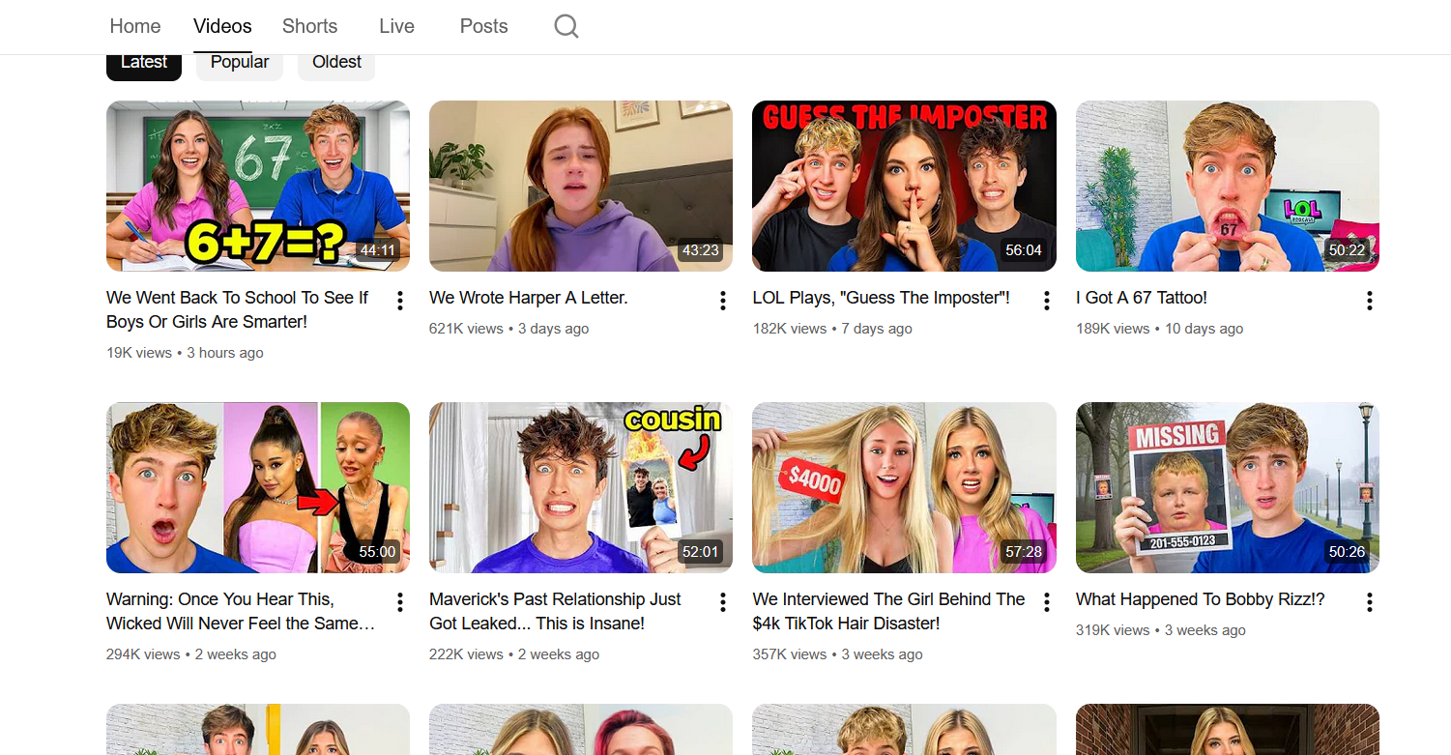1451x755 pixels.
Task: Open the Live tab
Action: tap(396, 26)
